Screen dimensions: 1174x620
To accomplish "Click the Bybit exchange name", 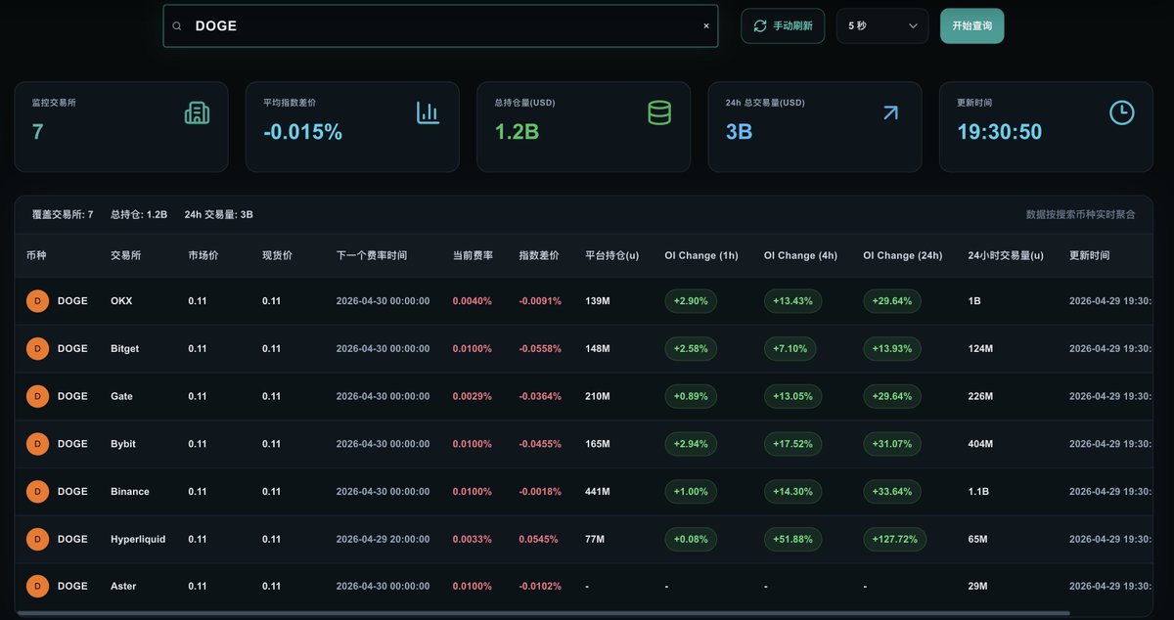I will (x=123, y=444).
